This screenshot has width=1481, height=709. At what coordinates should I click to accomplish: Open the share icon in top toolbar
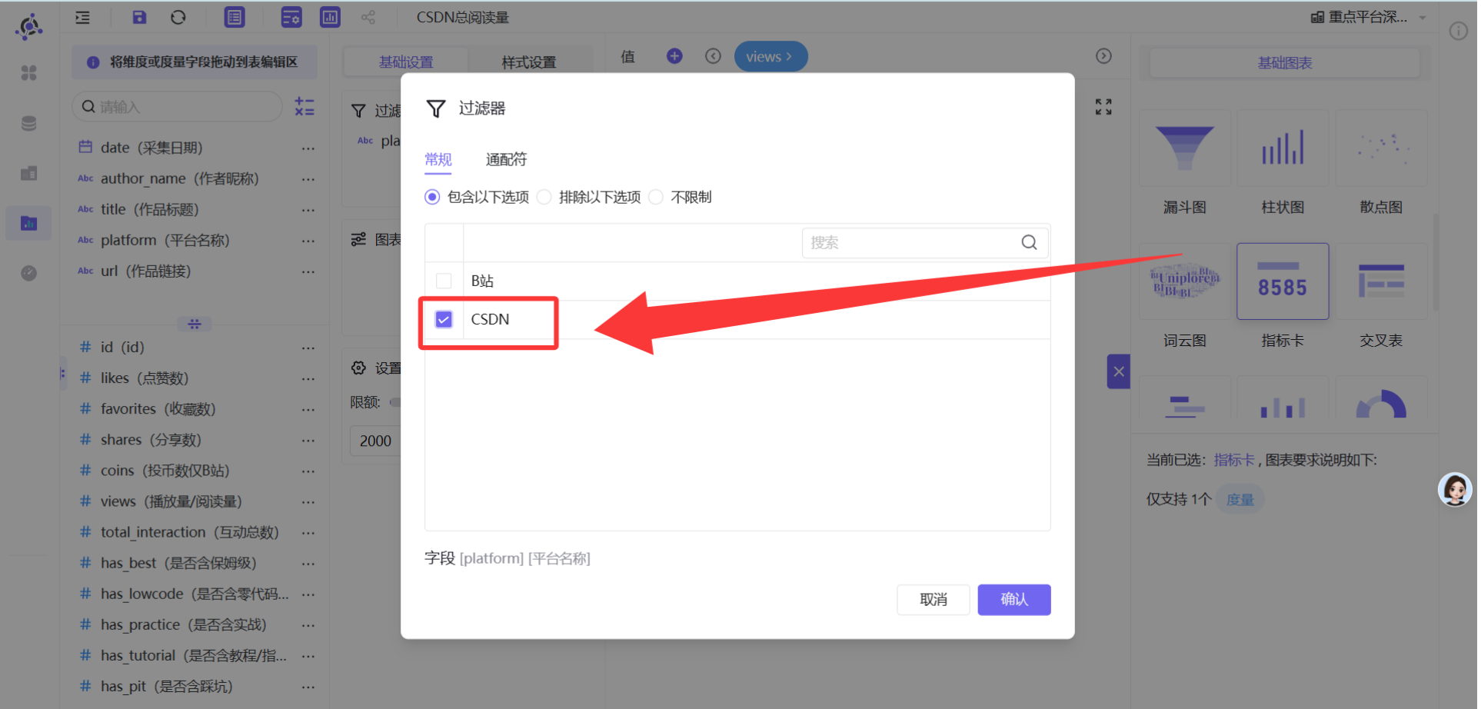(x=368, y=17)
